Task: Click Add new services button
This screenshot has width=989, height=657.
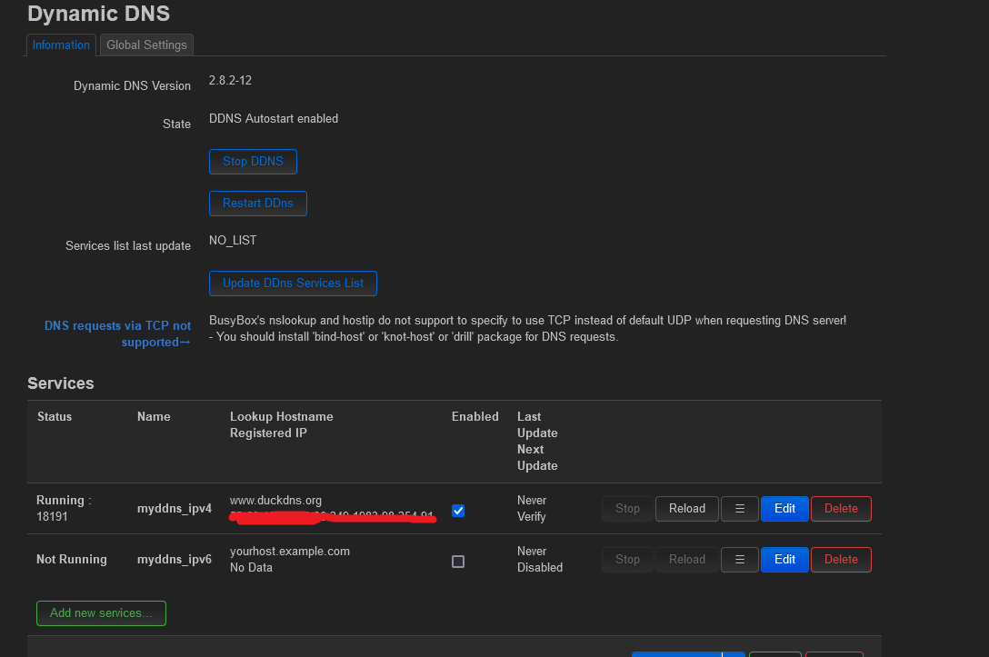Action: (x=101, y=612)
